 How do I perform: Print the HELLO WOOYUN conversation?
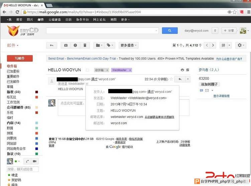click(x=182, y=70)
